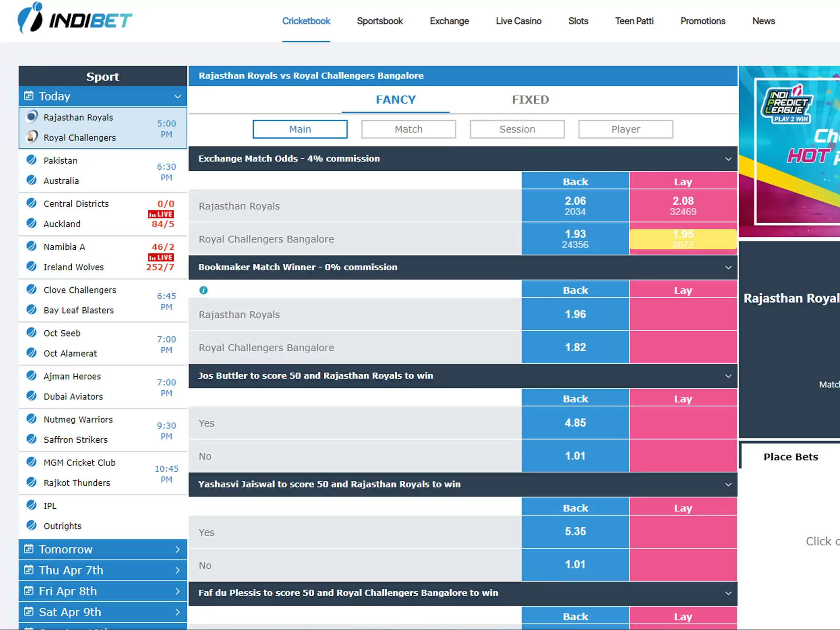Lay Rajasthan Royals at 2.08
The image size is (840, 630).
[683, 206]
